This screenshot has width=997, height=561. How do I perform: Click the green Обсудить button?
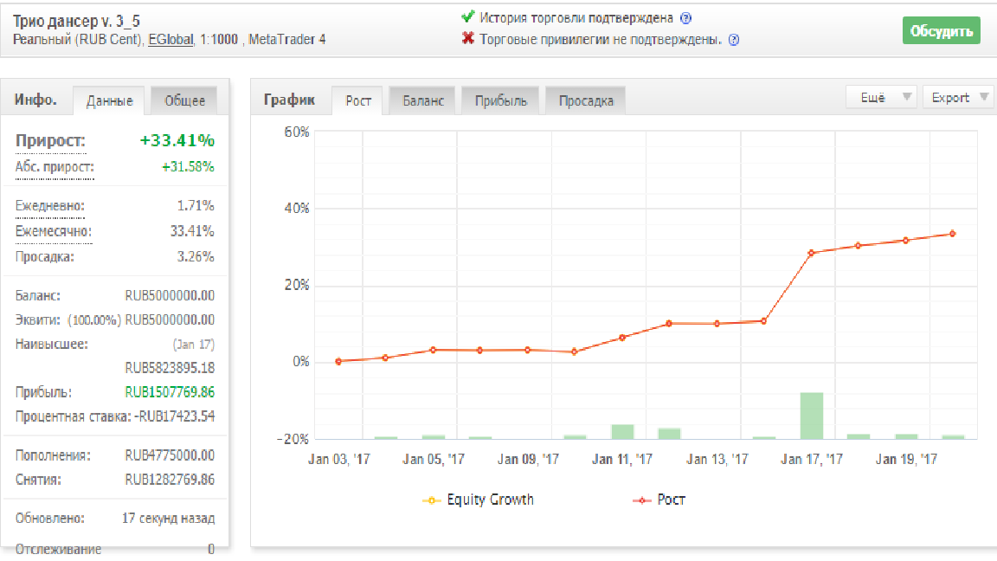[941, 31]
